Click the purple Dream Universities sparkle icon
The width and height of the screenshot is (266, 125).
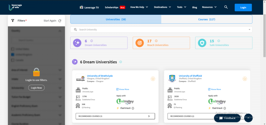point(77,43)
